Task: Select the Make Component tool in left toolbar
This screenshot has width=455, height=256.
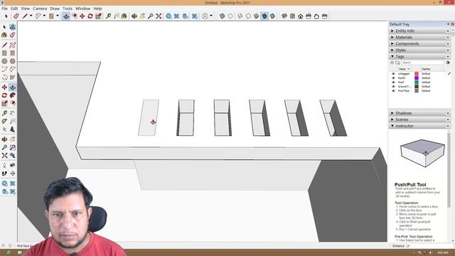Action: [x=13, y=27]
